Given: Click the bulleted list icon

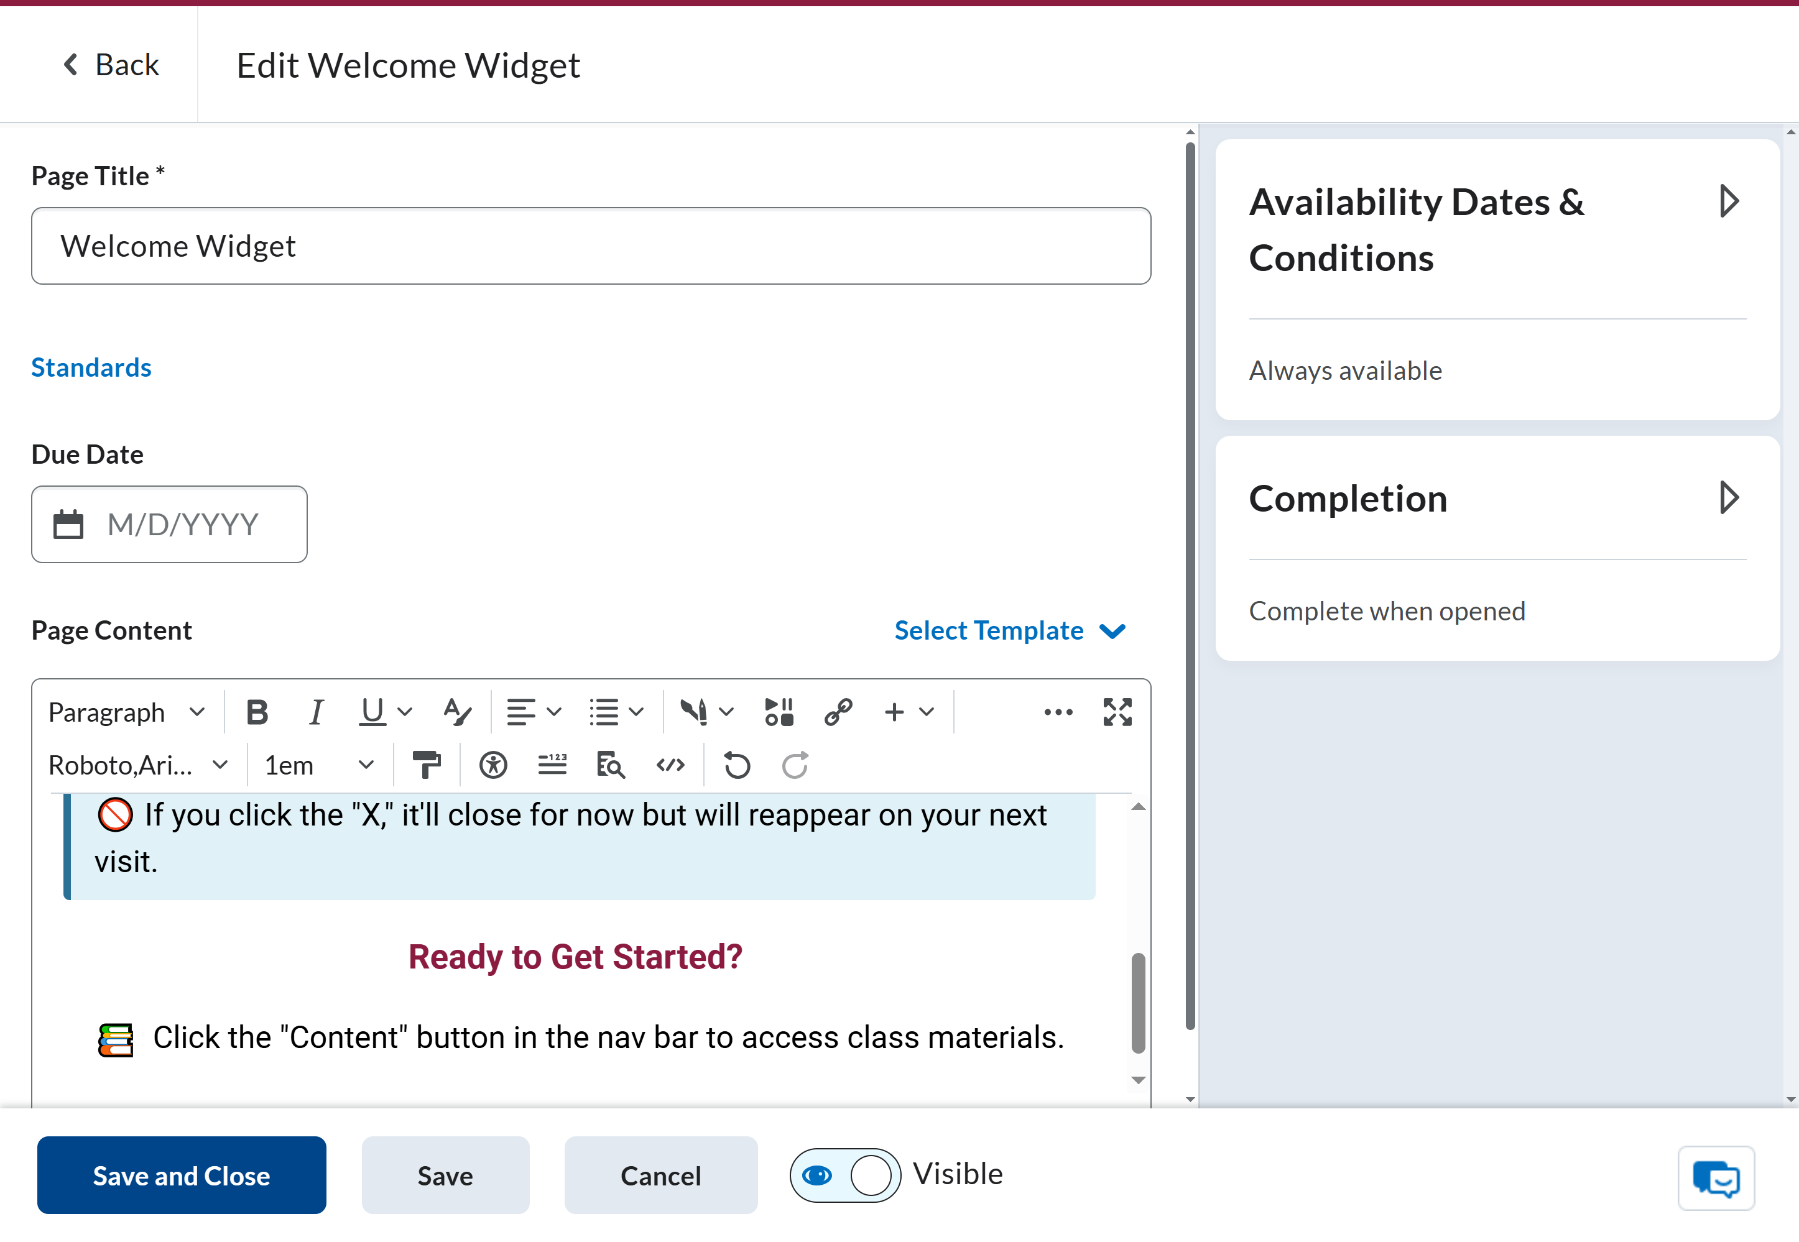Looking at the screenshot, I should pyautogui.click(x=604, y=712).
